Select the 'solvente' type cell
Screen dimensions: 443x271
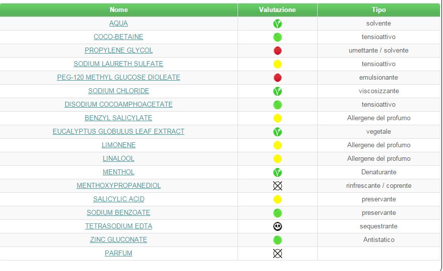[378, 24]
